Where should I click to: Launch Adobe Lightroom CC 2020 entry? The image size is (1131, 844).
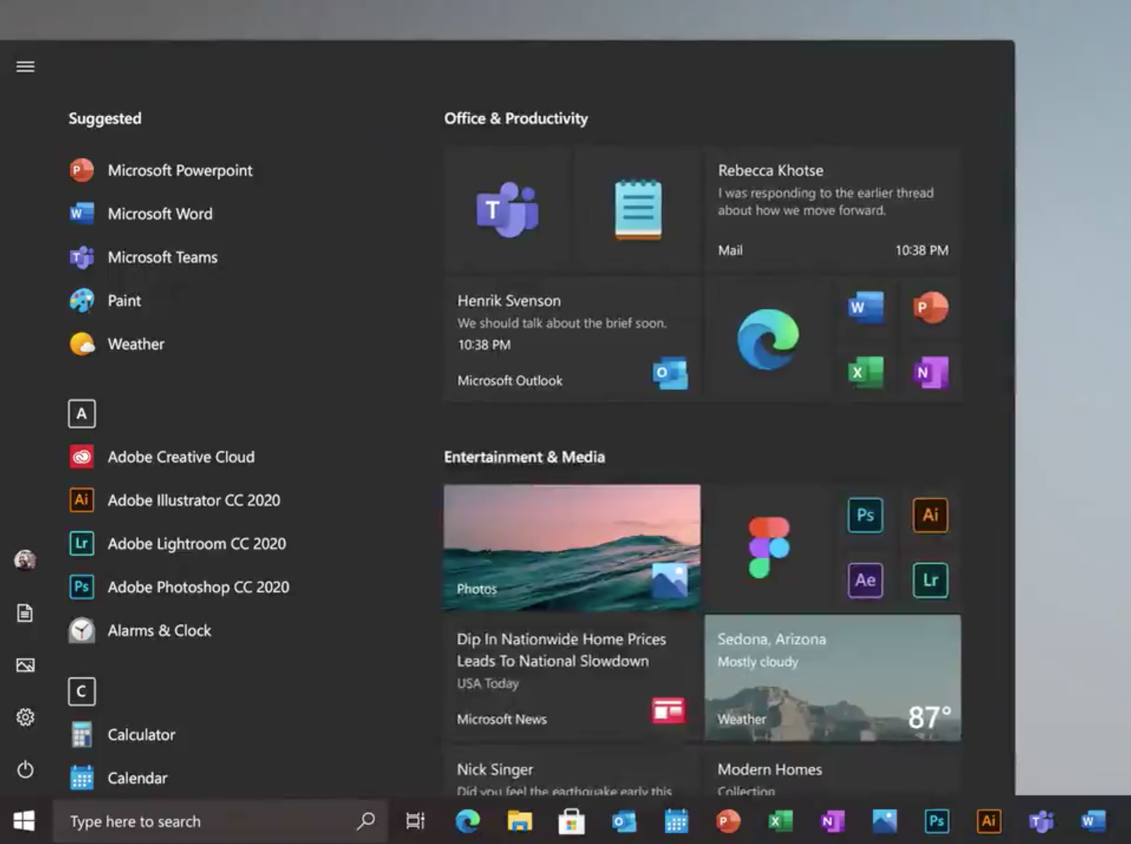click(178, 543)
